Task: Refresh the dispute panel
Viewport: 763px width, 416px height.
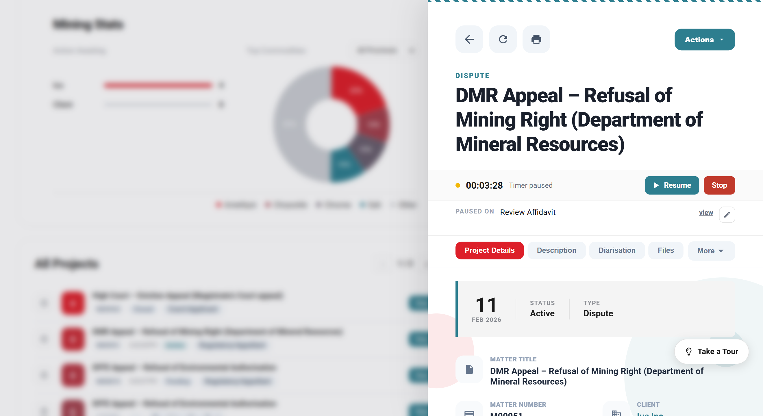Action: [503, 39]
